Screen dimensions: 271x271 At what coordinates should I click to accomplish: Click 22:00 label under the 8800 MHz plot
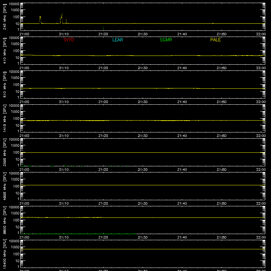(x=261, y=237)
